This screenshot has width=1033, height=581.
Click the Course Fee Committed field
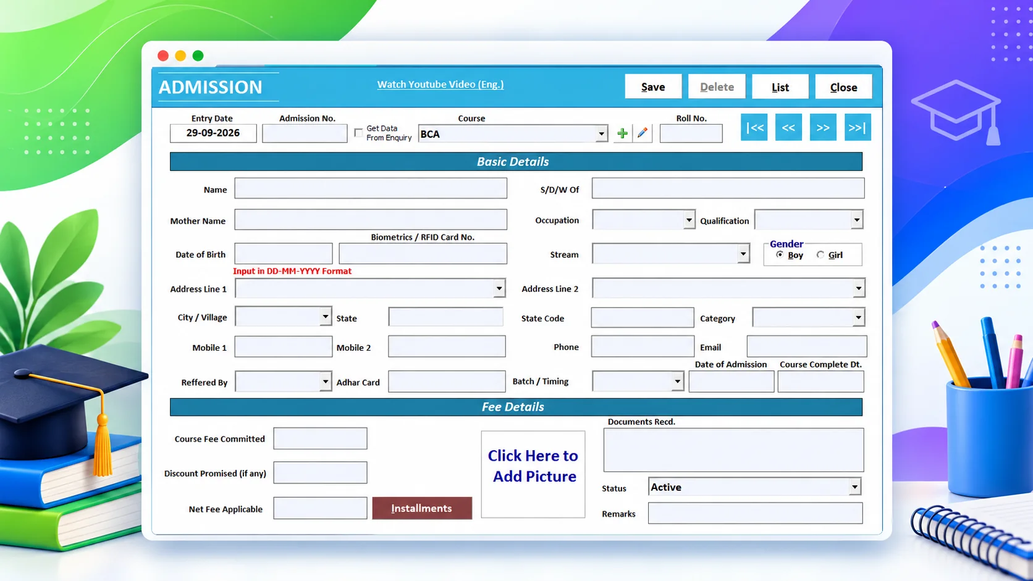[x=320, y=438]
